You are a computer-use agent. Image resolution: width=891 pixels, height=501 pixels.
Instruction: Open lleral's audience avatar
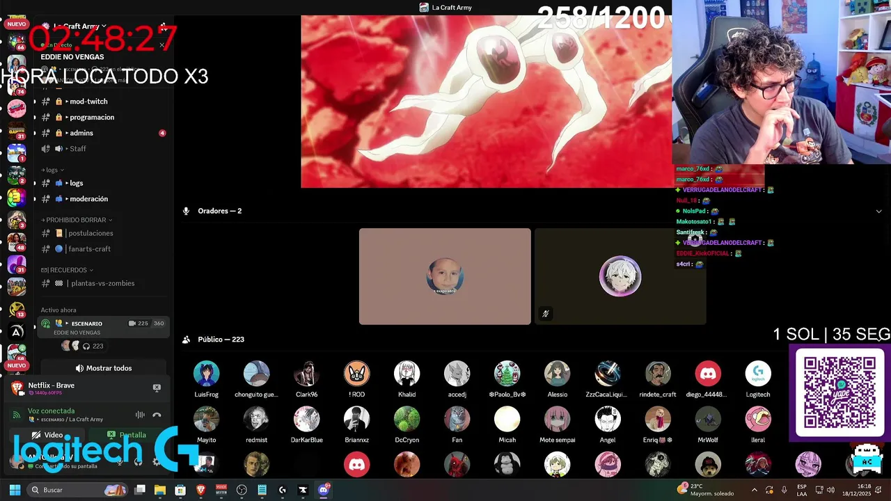758,420
